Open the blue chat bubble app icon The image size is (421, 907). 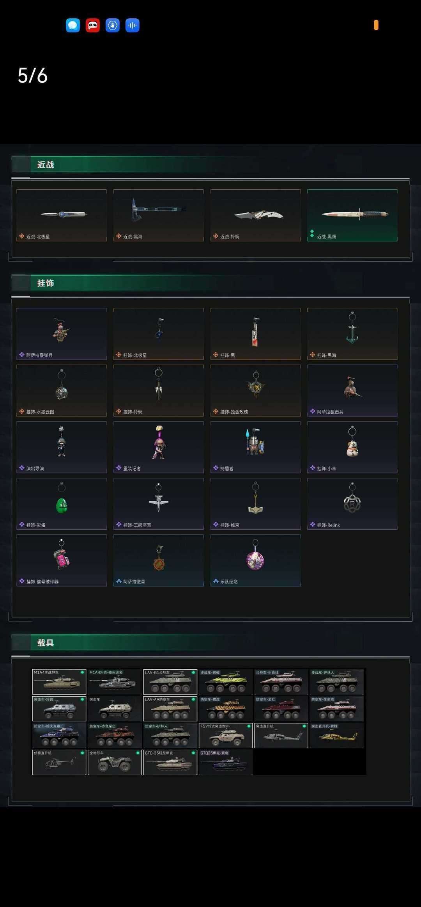coord(73,25)
